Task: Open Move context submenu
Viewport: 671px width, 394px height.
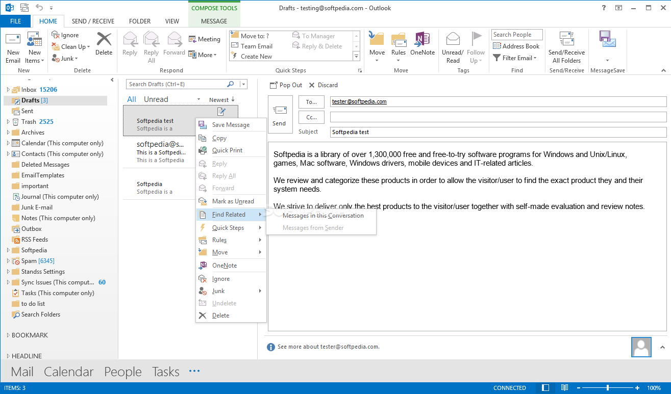Action: [x=231, y=252]
